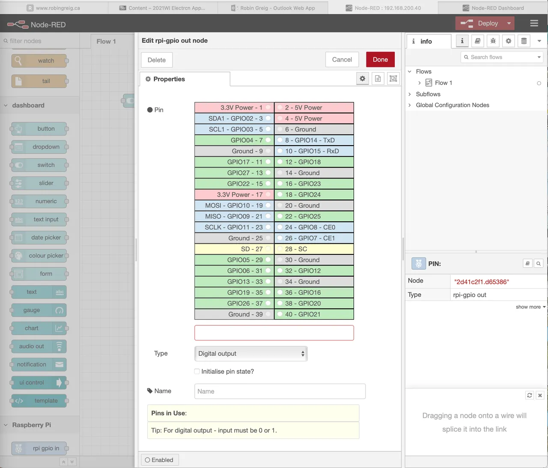
Task: Switch to Node-RED Dashboard browser tab
Action: [493, 8]
